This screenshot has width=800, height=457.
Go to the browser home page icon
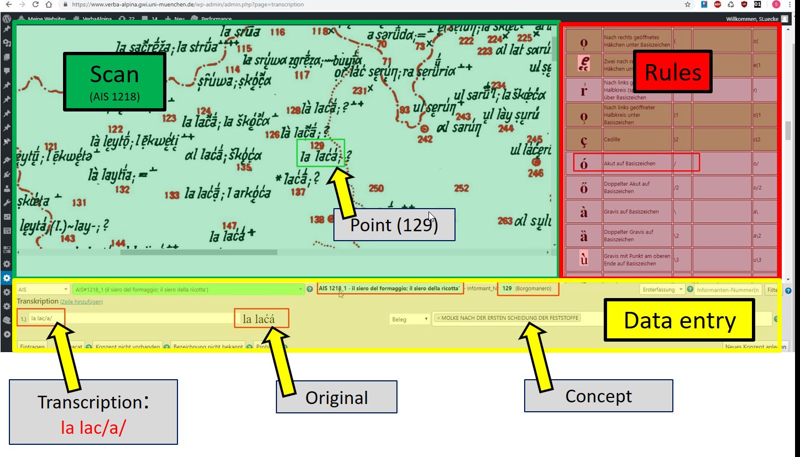pos(49,4)
